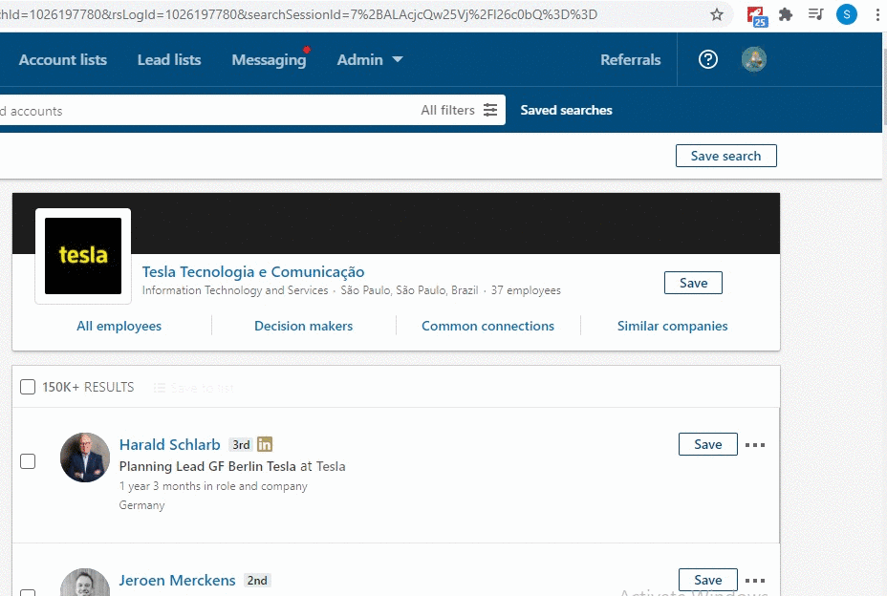Tick the select-all results checkbox

pos(28,387)
